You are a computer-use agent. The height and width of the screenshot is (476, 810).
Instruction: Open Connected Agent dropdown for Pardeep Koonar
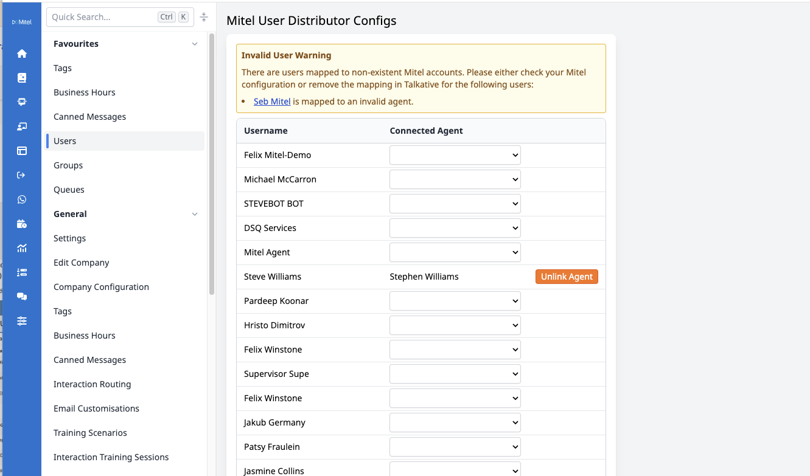pos(455,301)
